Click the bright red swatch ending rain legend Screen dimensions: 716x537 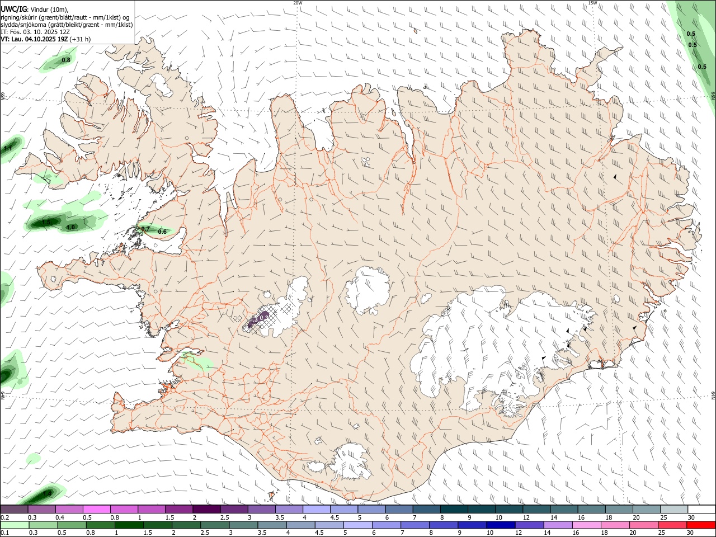click(701, 525)
